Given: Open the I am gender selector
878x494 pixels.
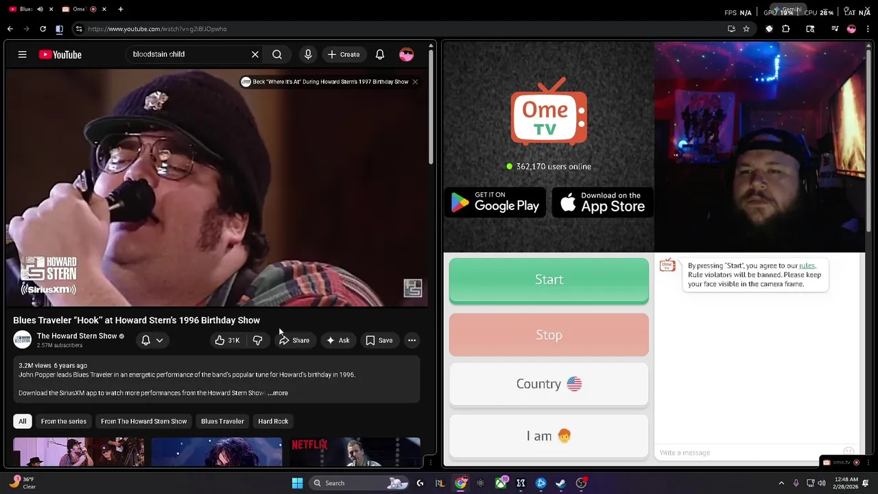Looking at the screenshot, I should tap(549, 436).
